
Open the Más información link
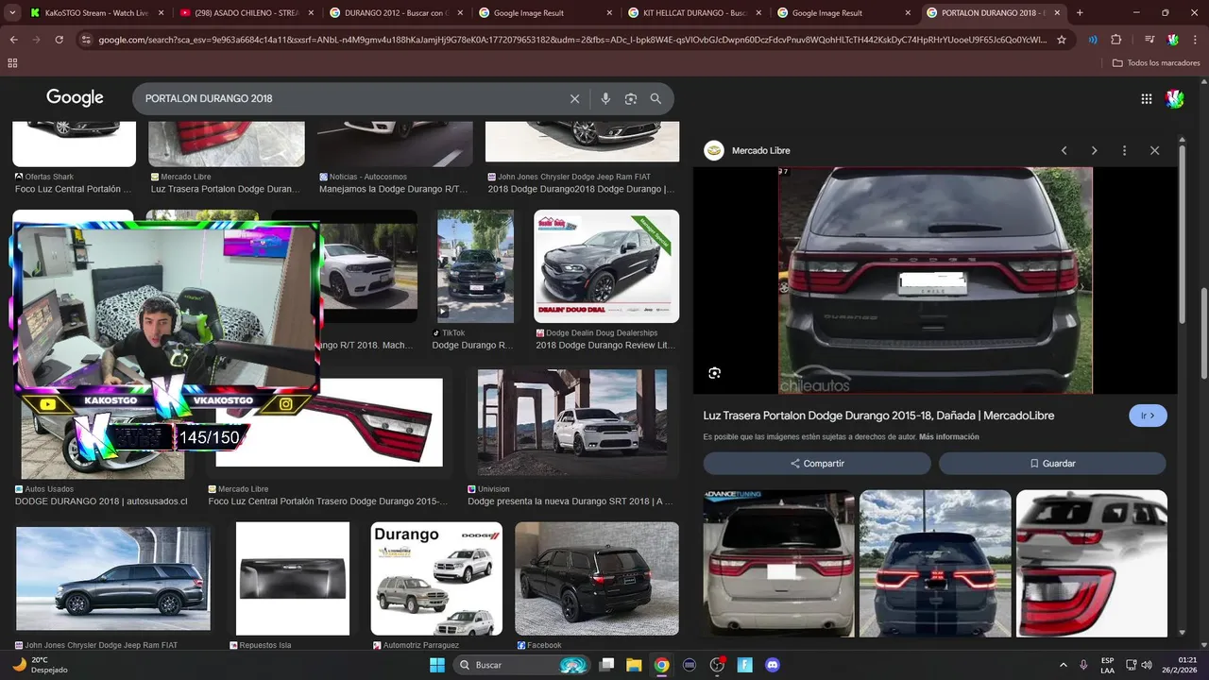pos(948,437)
